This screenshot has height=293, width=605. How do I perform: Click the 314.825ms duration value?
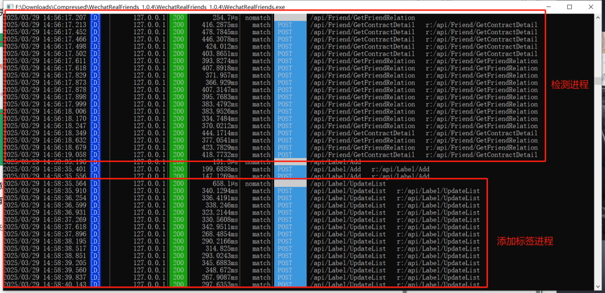point(217,249)
